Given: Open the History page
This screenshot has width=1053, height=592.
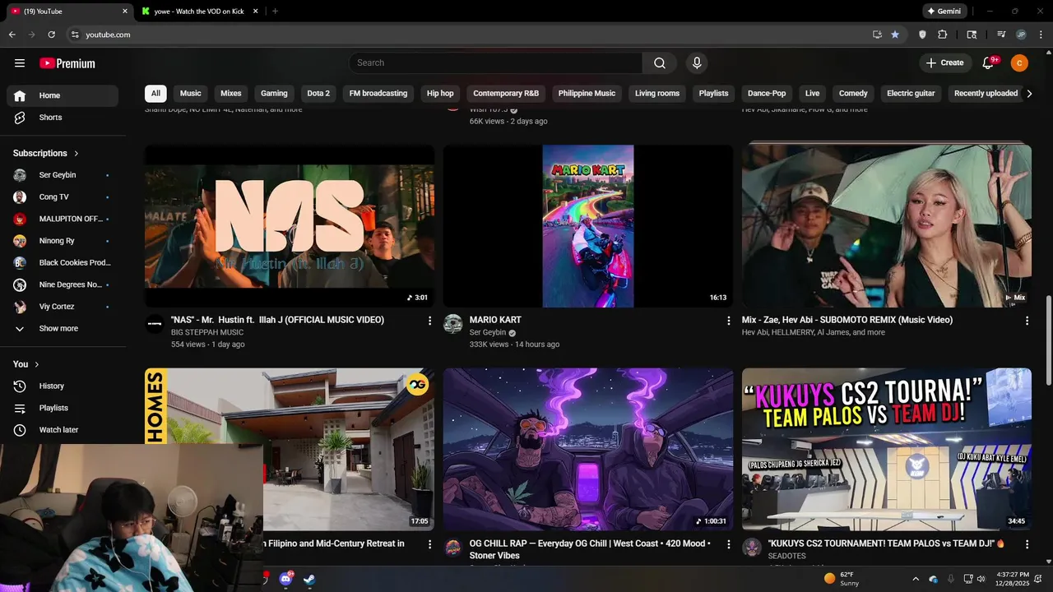Looking at the screenshot, I should [x=63, y=386].
